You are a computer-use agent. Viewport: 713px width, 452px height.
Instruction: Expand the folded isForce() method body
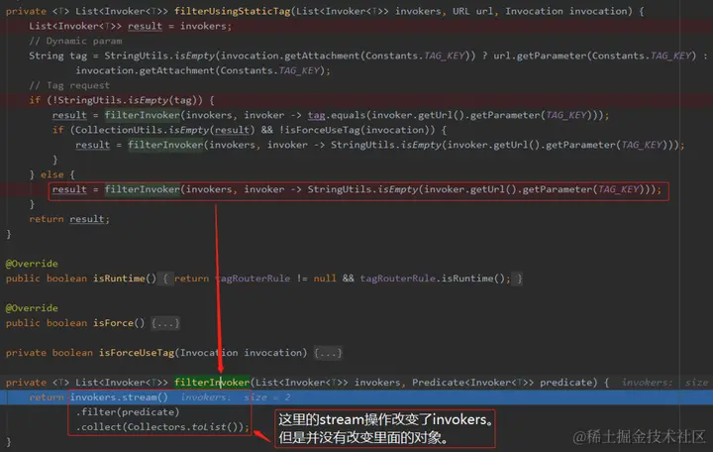pyautogui.click(x=165, y=323)
